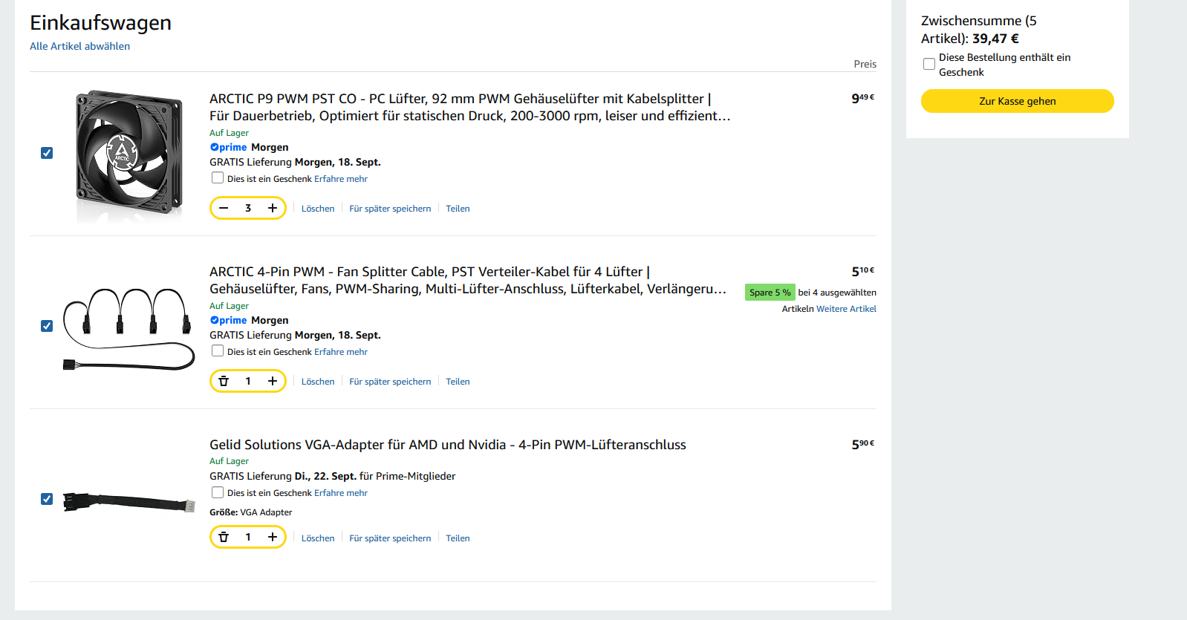Mark Gelid VGA-Adapter as gift
This screenshot has width=1187, height=620.
(x=218, y=492)
